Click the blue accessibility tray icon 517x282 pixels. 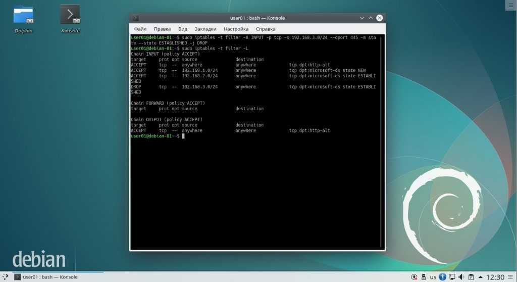(442, 277)
